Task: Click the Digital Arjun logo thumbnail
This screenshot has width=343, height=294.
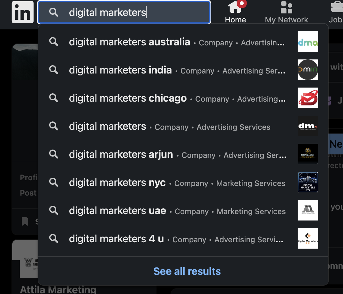Action: (308, 154)
